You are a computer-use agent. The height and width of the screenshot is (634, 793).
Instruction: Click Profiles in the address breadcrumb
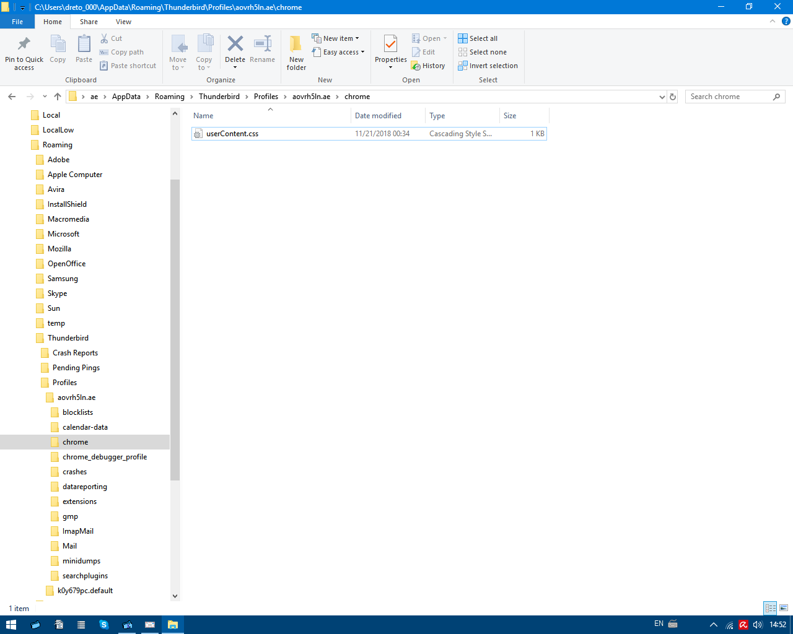point(266,97)
